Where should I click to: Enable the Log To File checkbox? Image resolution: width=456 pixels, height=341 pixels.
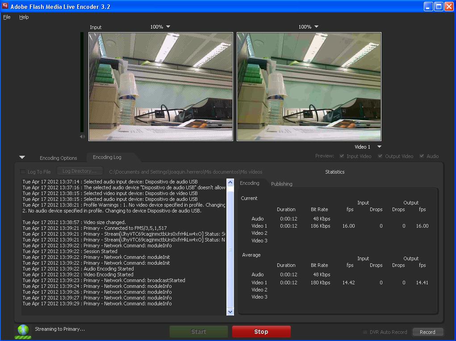point(23,171)
